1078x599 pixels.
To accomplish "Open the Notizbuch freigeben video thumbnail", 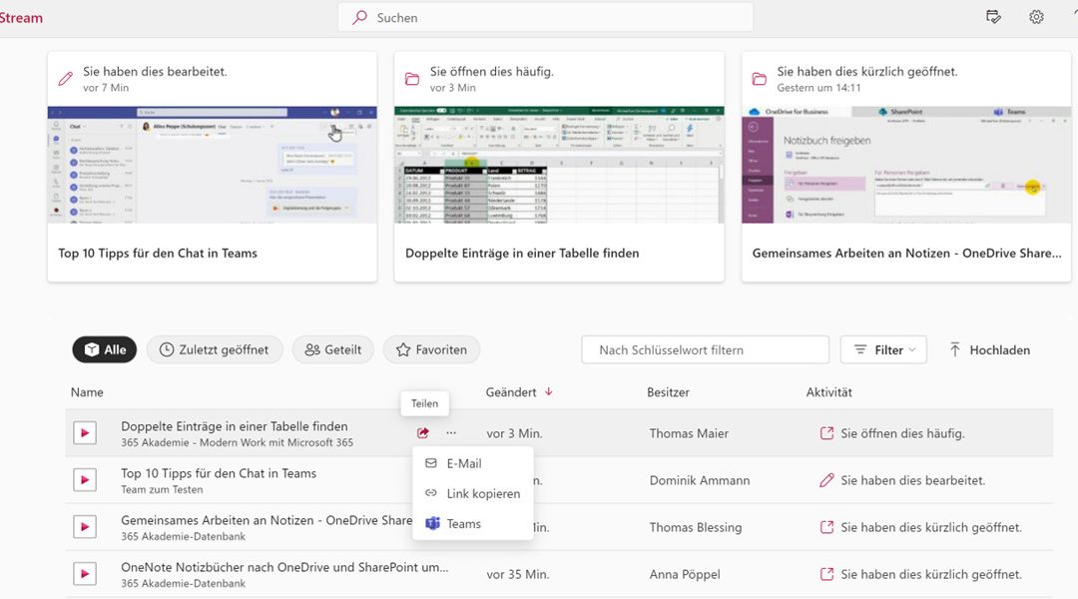I will click(x=906, y=165).
